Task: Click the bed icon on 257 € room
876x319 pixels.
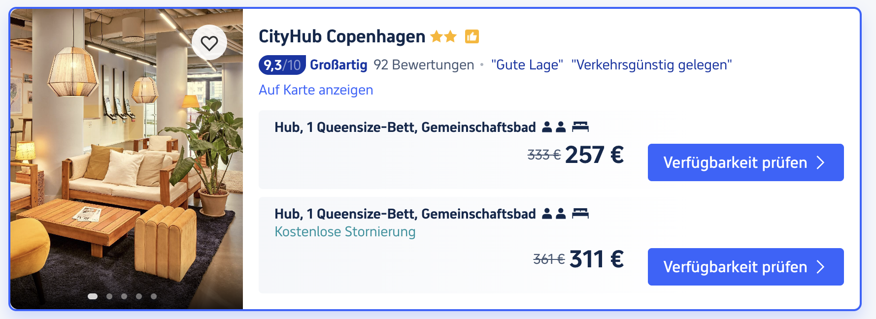Action: click(x=580, y=127)
